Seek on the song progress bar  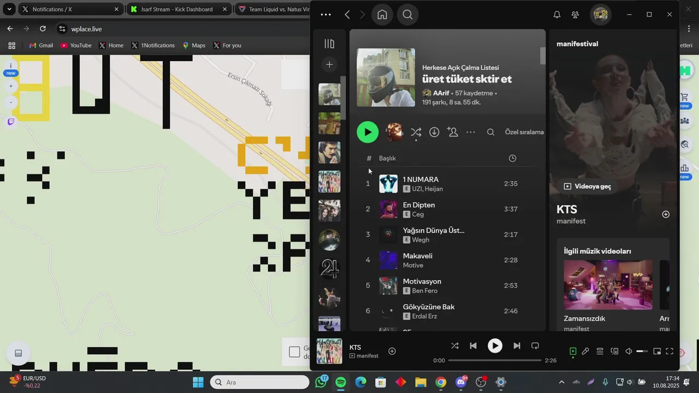pos(495,360)
